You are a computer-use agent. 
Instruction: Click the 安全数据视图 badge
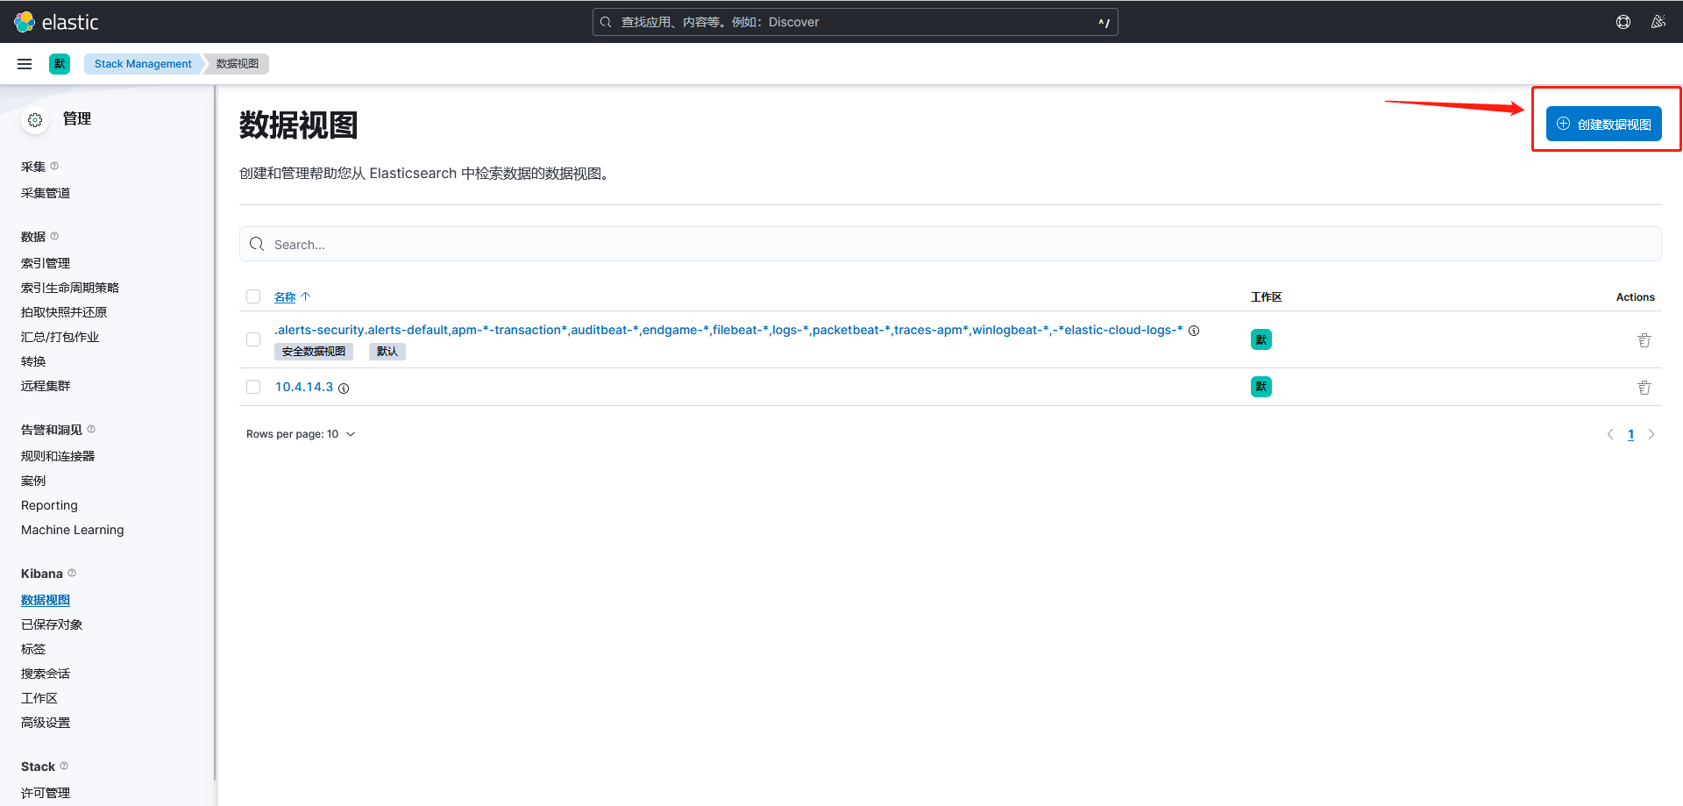pos(314,352)
